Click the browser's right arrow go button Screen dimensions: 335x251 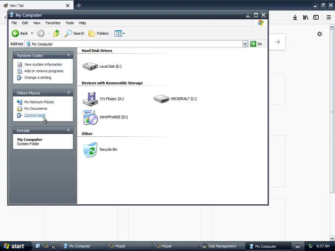(277, 42)
